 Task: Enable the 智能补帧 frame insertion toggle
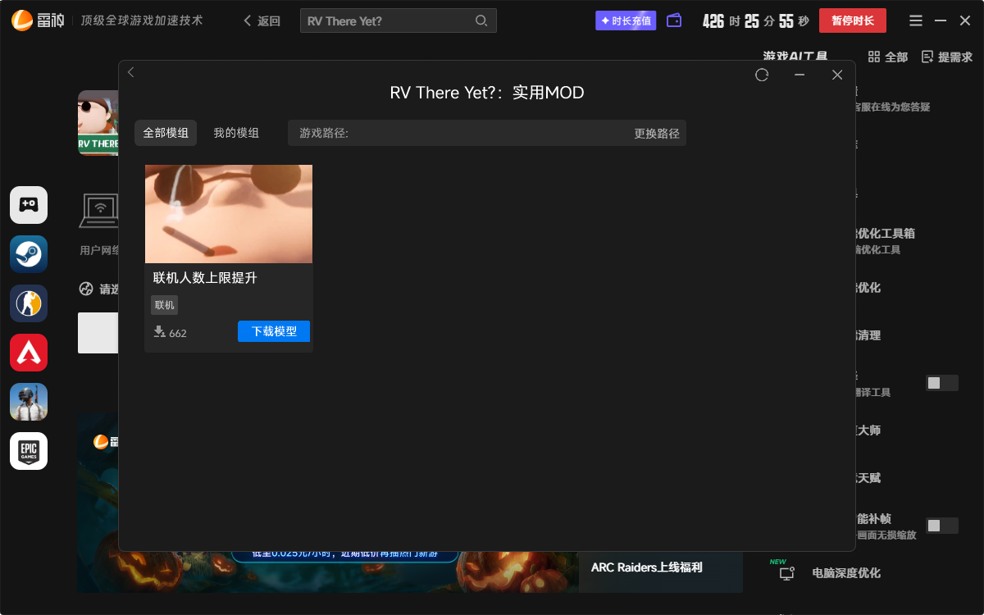[941, 525]
